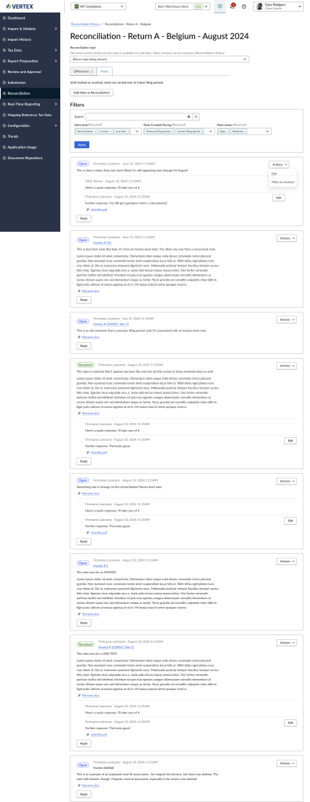The width and height of the screenshot is (310, 802).
Task: Click the Dashboard icon in the sidebar
Action: pyautogui.click(x=4, y=18)
